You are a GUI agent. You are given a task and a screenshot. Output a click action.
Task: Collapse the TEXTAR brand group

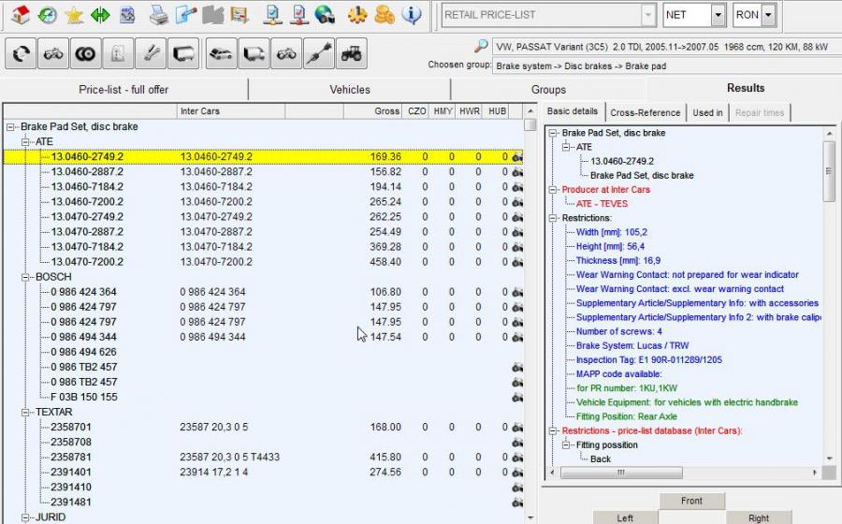26,412
